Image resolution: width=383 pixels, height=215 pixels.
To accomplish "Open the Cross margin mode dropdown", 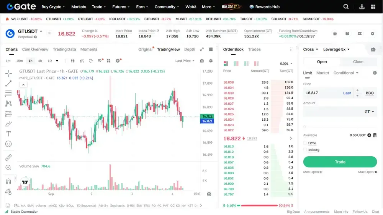I will (x=311, y=49).
